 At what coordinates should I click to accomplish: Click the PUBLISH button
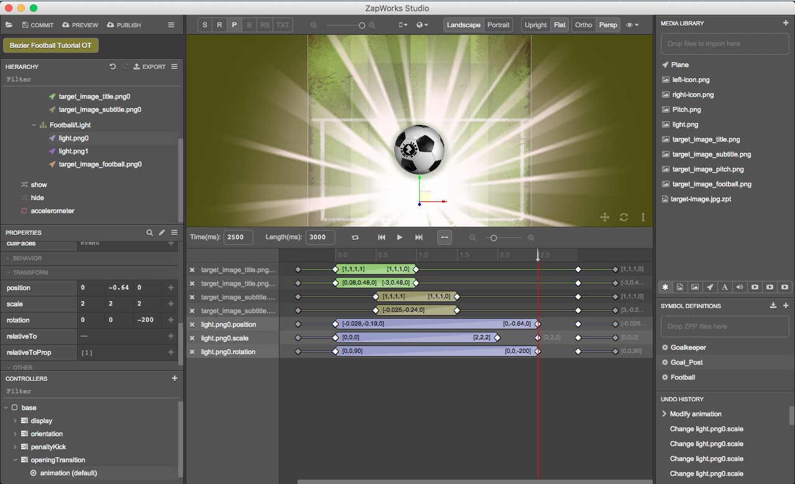[124, 25]
